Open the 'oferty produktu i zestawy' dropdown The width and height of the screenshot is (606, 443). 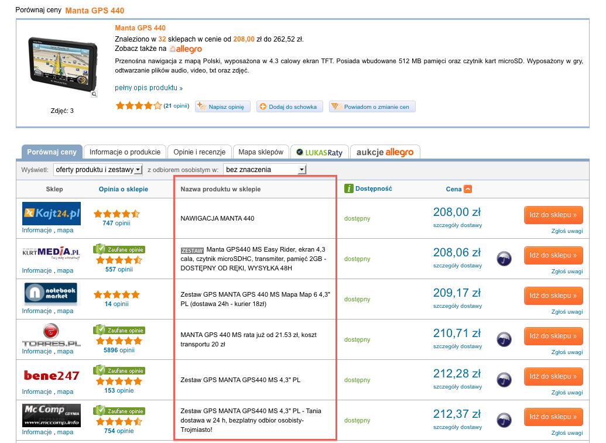click(x=98, y=170)
